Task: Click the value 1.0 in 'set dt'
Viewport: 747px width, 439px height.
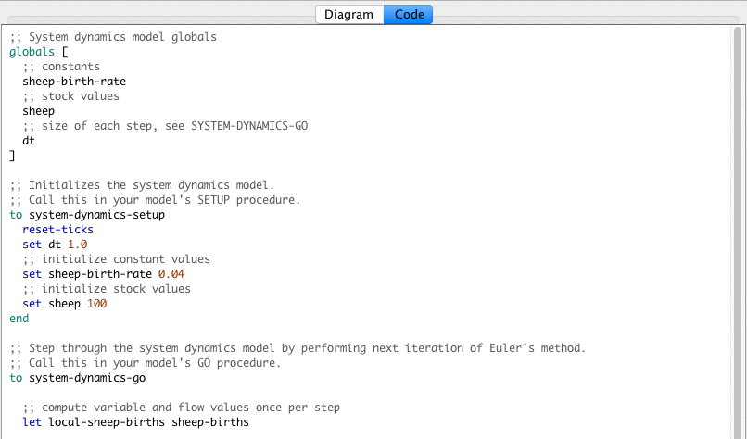Action: [77, 245]
